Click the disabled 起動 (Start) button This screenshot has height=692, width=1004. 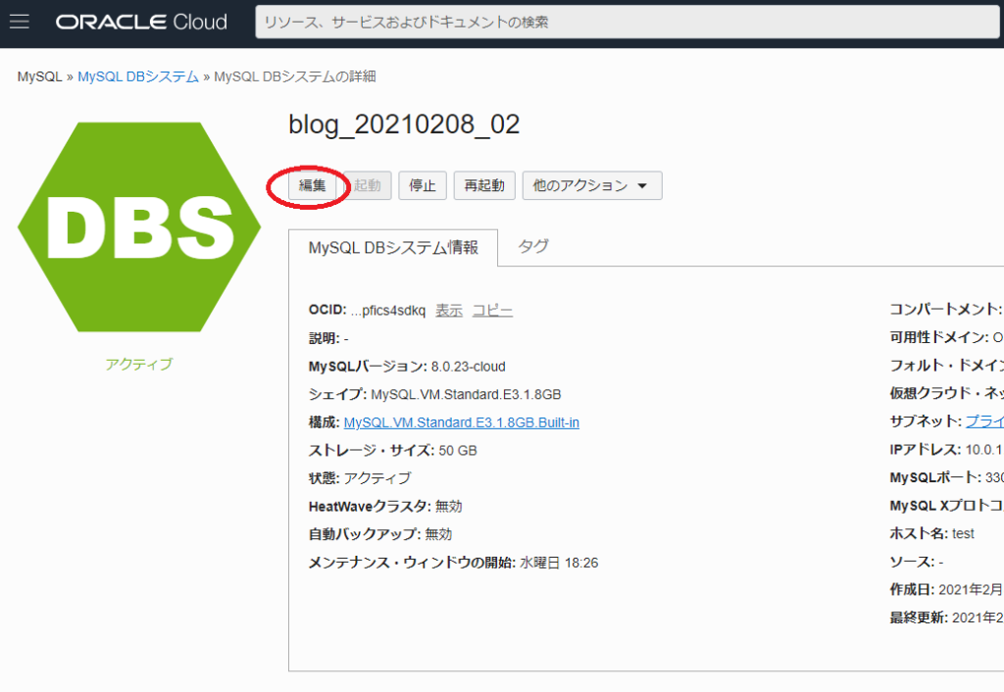368,185
